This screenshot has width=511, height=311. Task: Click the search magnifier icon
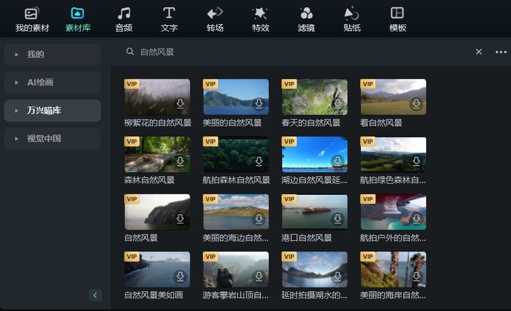point(130,52)
